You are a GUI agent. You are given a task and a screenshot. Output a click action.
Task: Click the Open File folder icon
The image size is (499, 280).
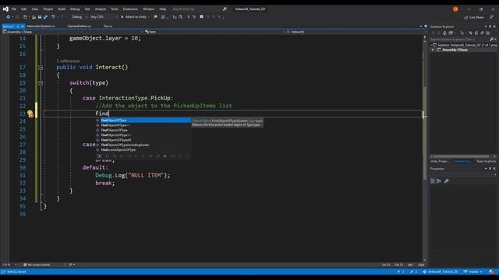pos(34,17)
